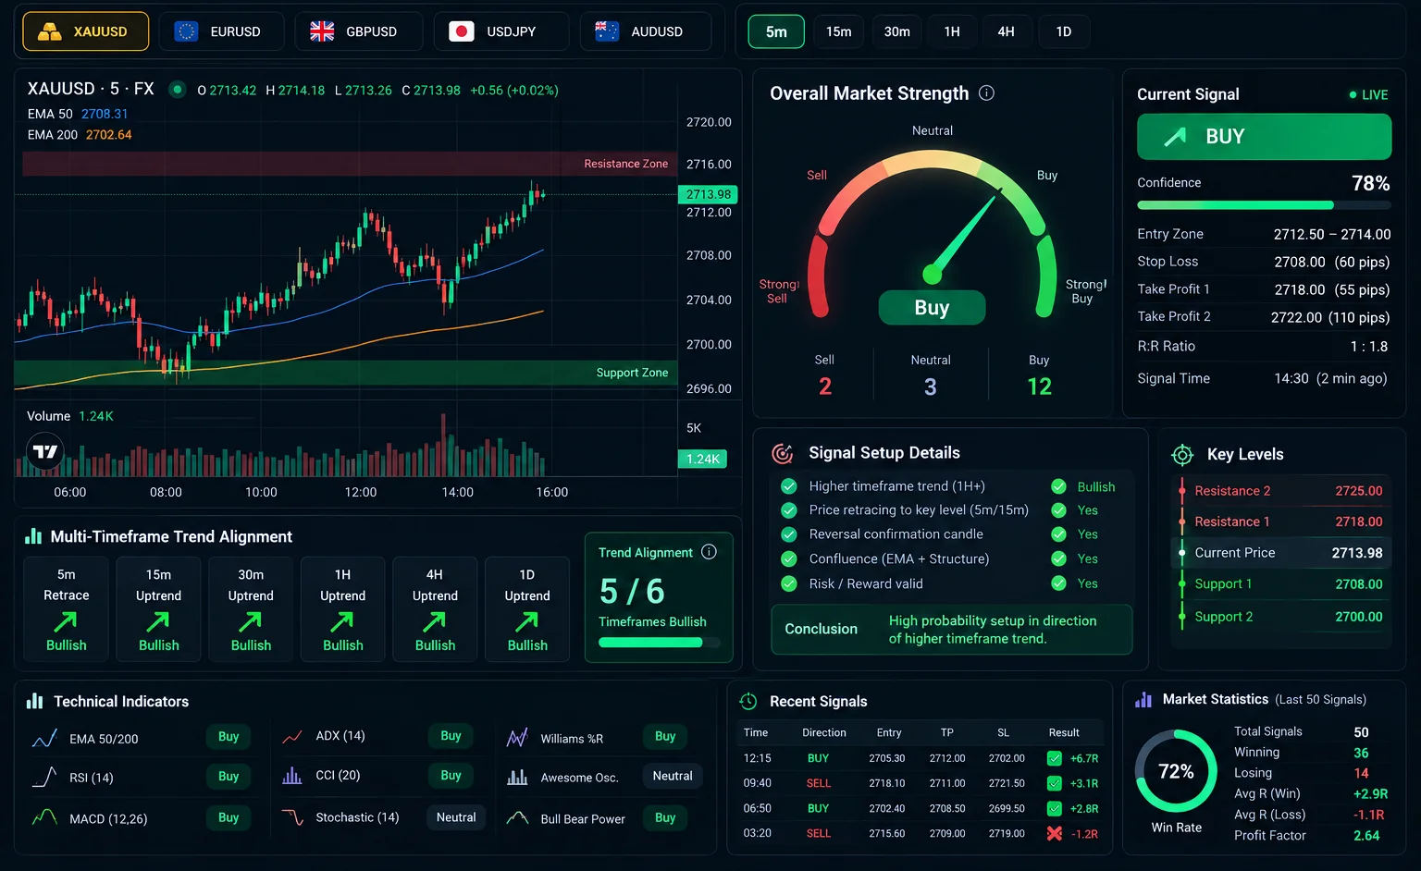The image size is (1421, 871).
Task: Click the Multi-Timeframe Trend Alignment header icon
Action: coord(33,536)
